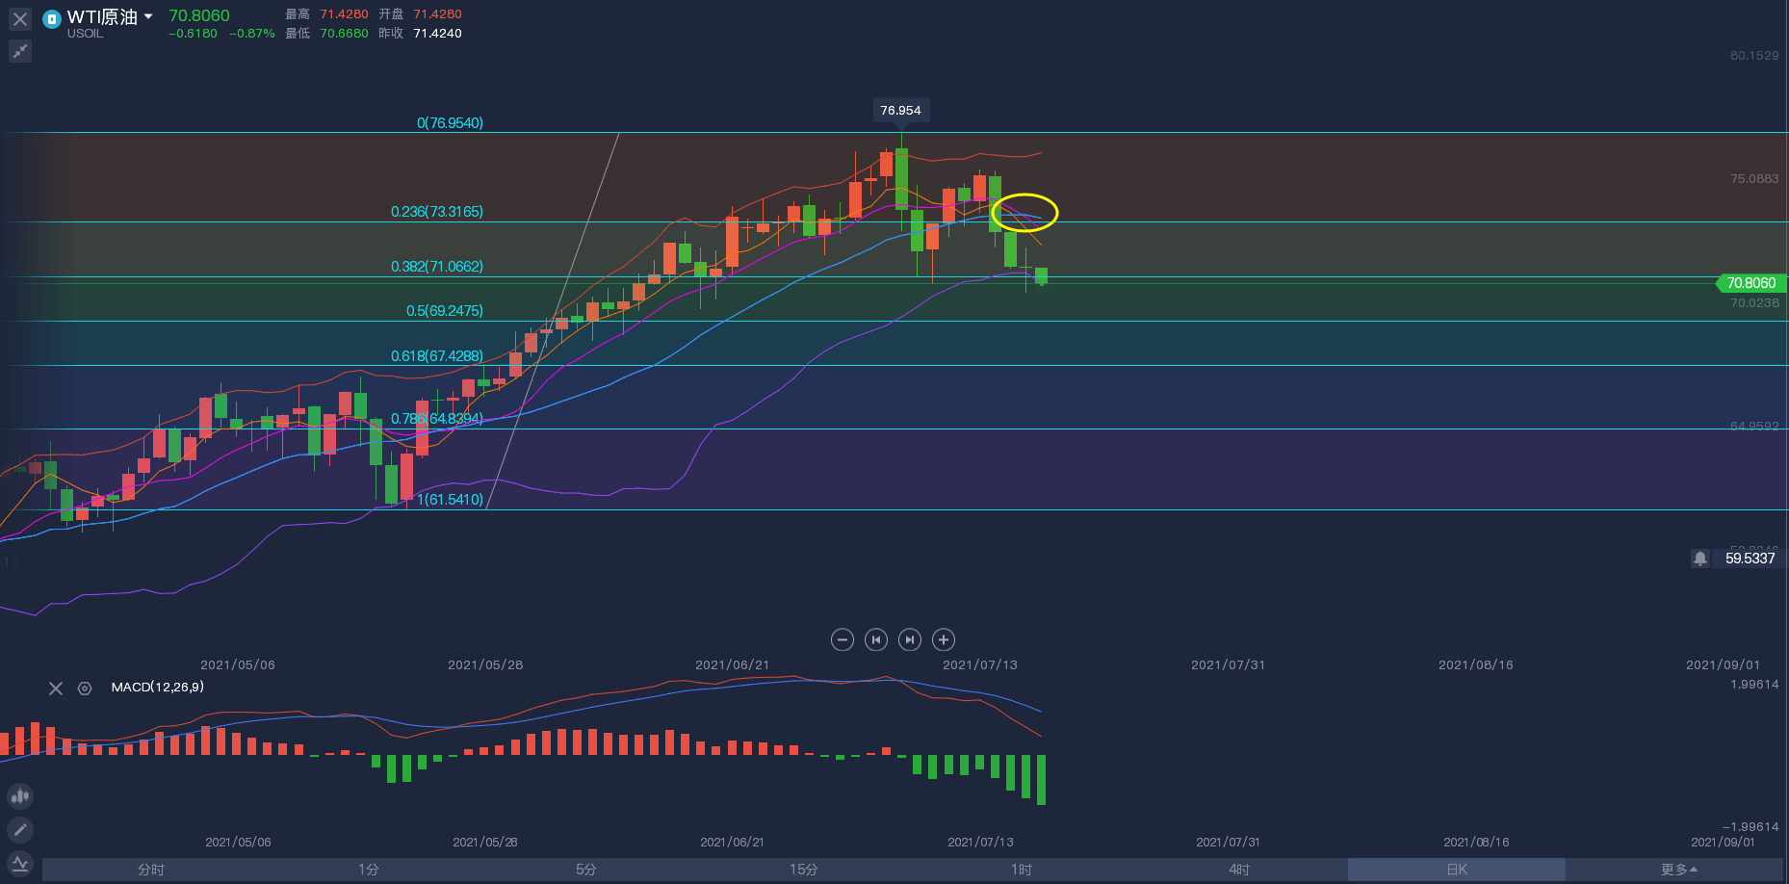Viewport: 1789px width, 884px height.
Task: Click the collapse fullscreen arrows icon
Action: click(x=20, y=51)
